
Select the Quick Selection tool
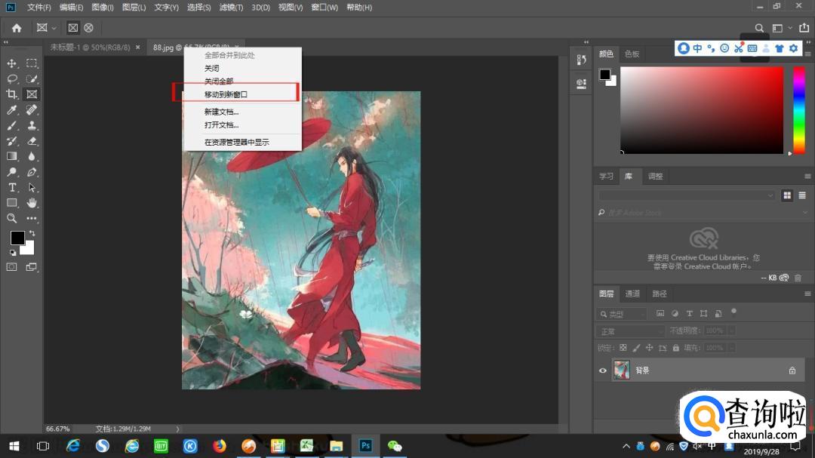tap(32, 79)
